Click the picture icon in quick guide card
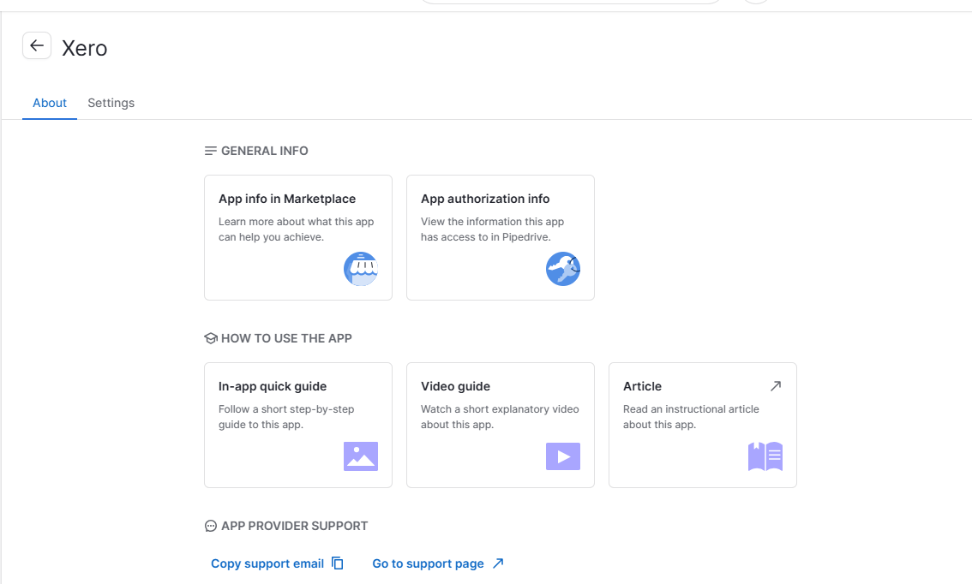The height and width of the screenshot is (584, 972). pyautogui.click(x=361, y=456)
